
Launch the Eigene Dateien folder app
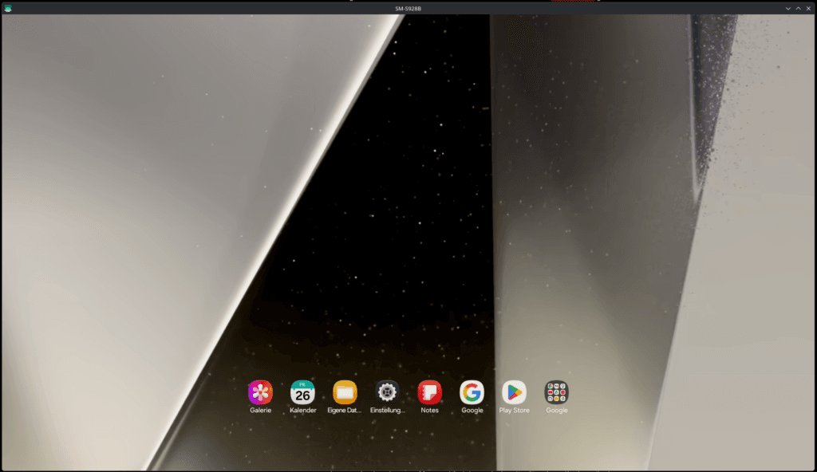click(x=345, y=392)
